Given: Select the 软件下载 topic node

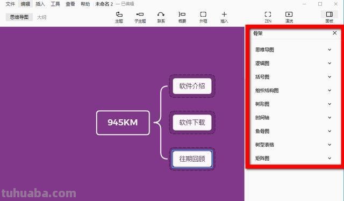Looking at the screenshot, I should click(192, 122).
